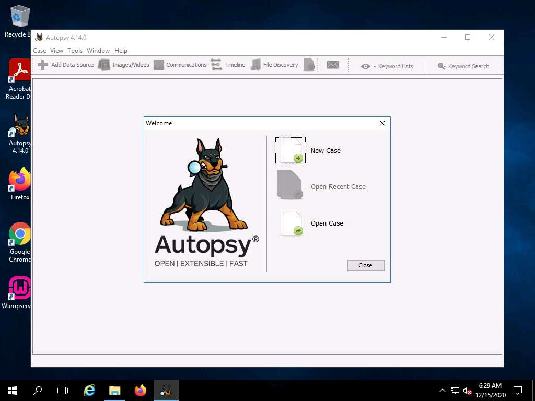
Task: Click the Timeline text label
Action: 235,65
